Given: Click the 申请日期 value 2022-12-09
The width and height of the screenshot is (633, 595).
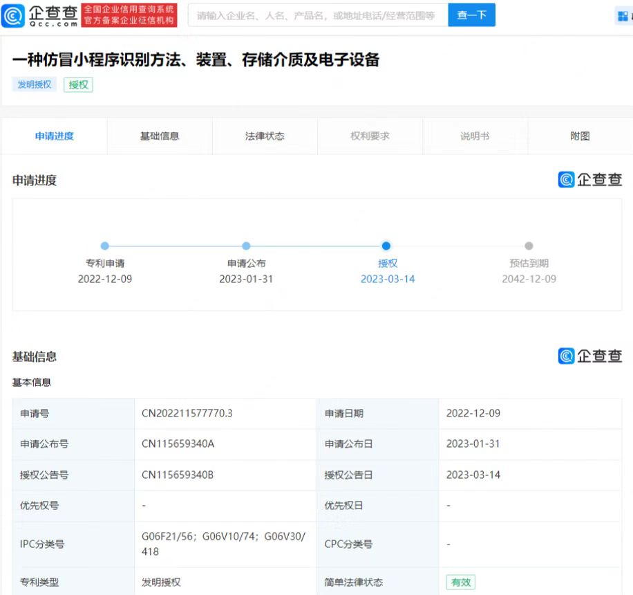Looking at the screenshot, I should 473,413.
